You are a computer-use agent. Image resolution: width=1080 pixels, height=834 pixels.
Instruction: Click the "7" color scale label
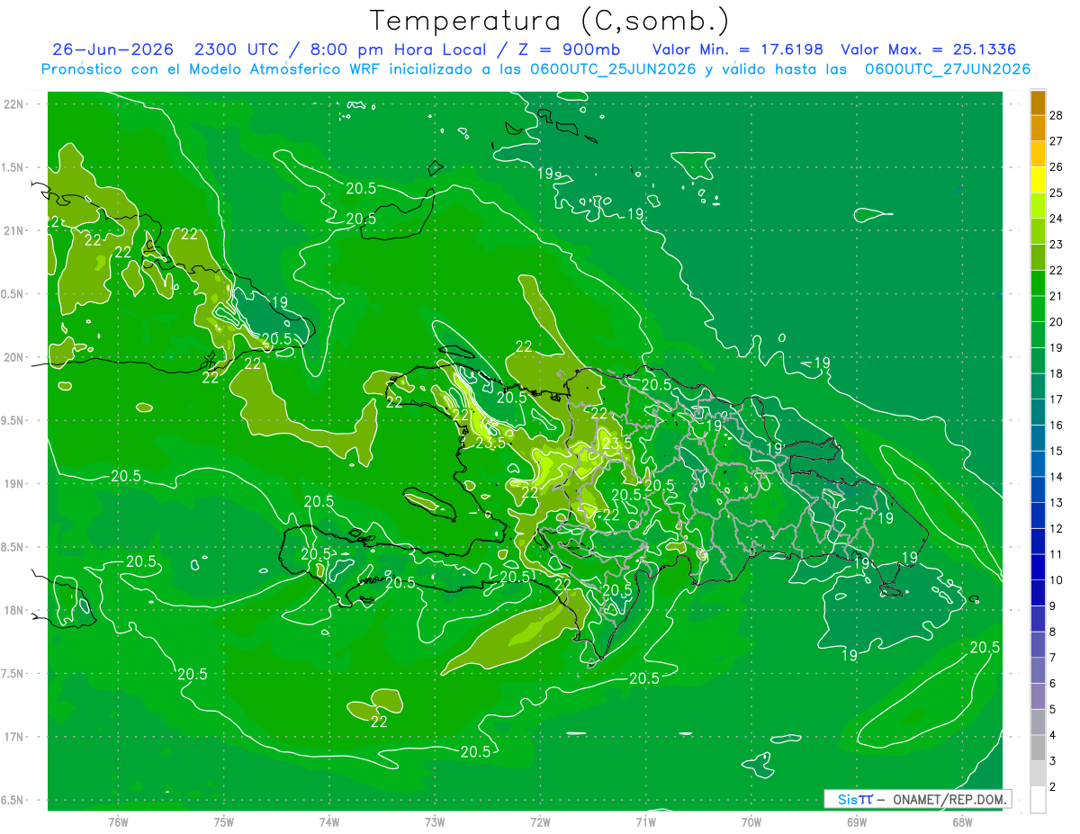pyautogui.click(x=1053, y=658)
